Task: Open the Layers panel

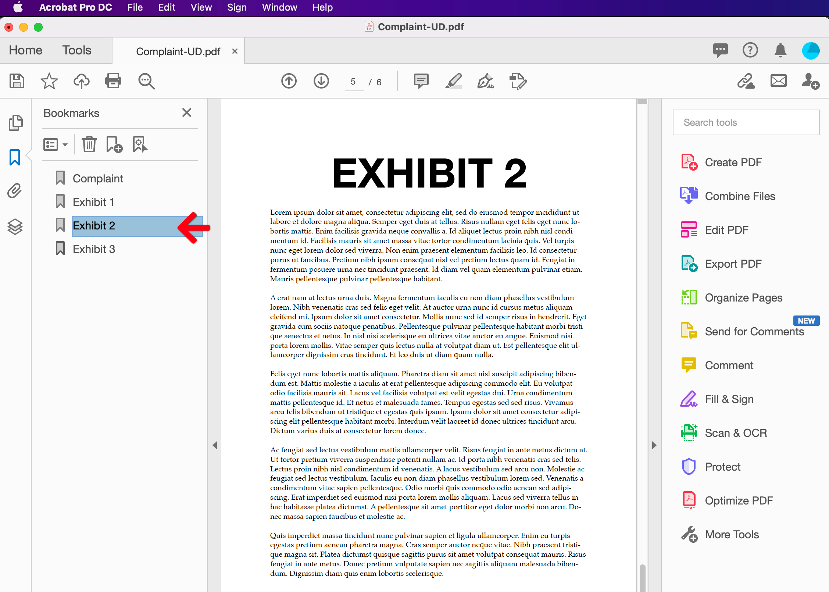Action: (15, 227)
